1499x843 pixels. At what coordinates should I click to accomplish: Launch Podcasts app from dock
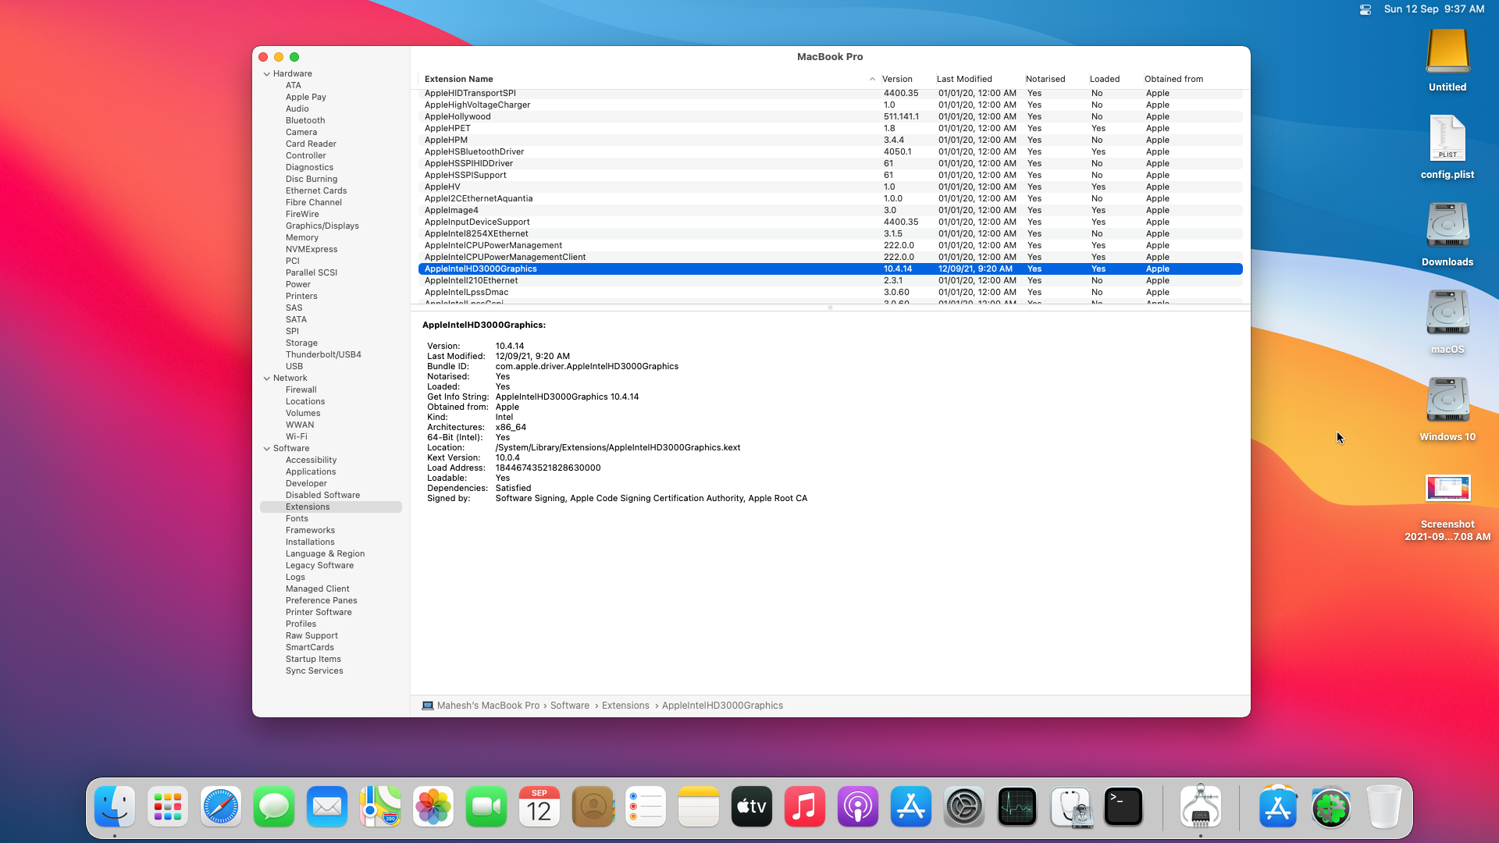tap(858, 806)
